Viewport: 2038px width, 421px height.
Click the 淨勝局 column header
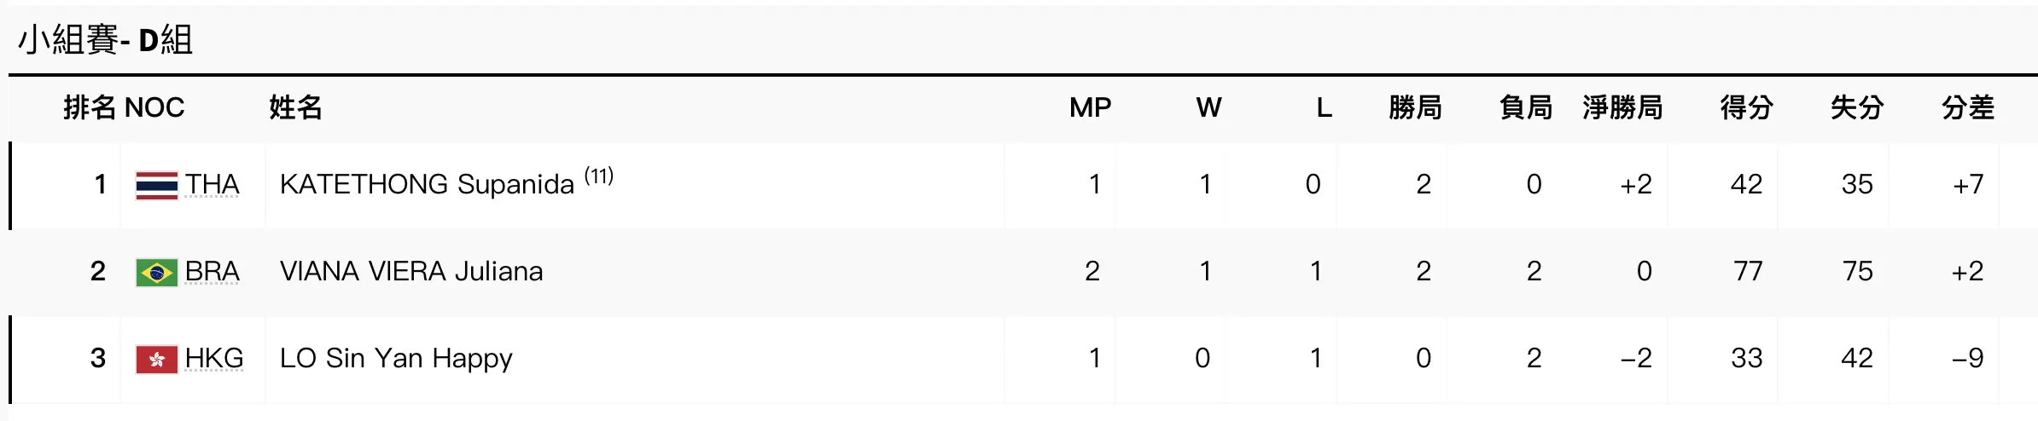click(x=1622, y=107)
